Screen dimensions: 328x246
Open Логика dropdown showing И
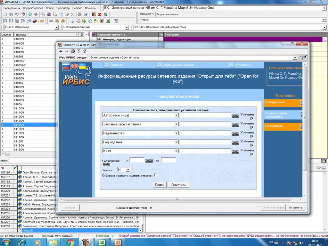point(128,170)
